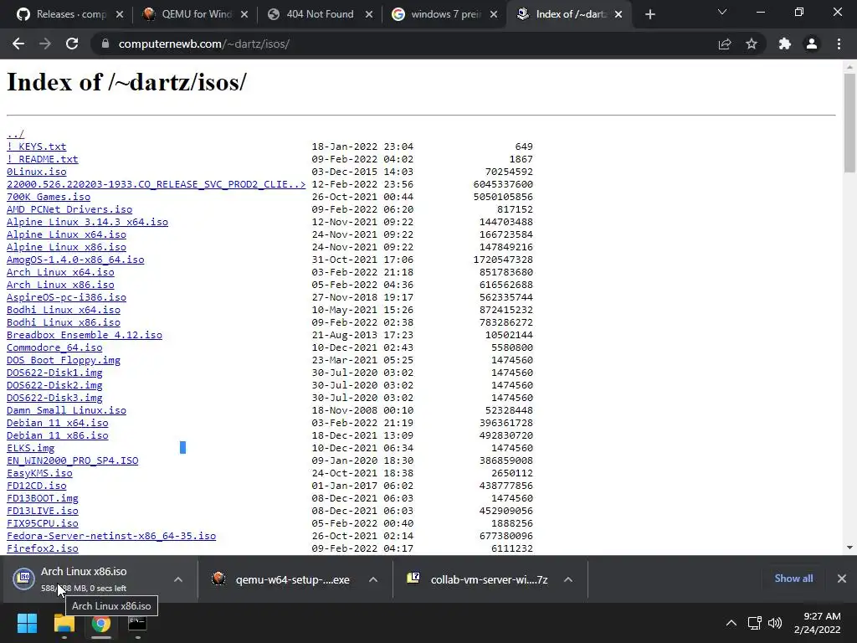Download Alpine_Linux_3.14.3_x64.iso
The width and height of the screenshot is (857, 643).
click(87, 222)
